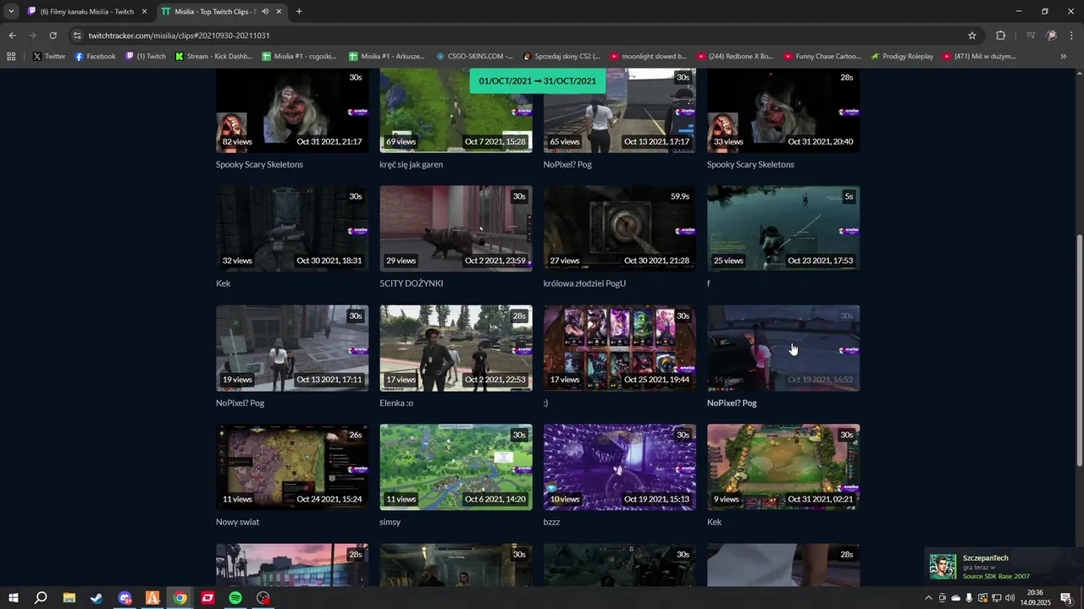
Task: Open Funny Chase Cartoon bookmark
Action: coord(822,57)
